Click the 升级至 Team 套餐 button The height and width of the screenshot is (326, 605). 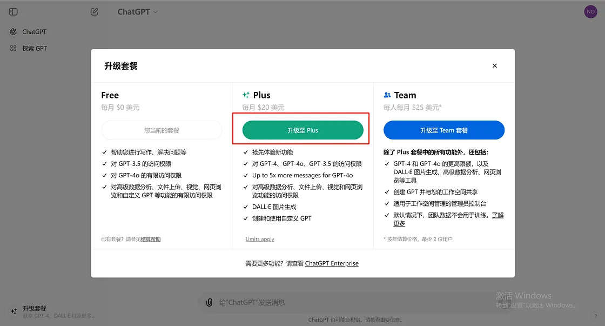[443, 130]
